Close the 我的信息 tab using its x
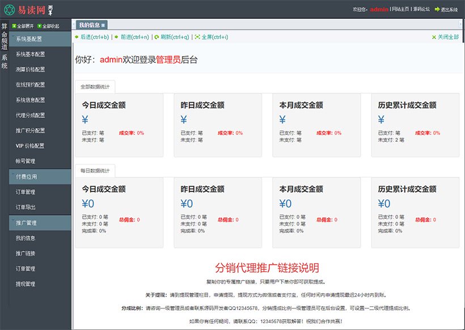 (103, 26)
